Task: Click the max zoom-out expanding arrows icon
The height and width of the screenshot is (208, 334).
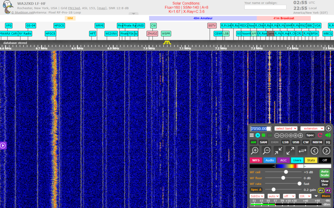Action: point(290,151)
